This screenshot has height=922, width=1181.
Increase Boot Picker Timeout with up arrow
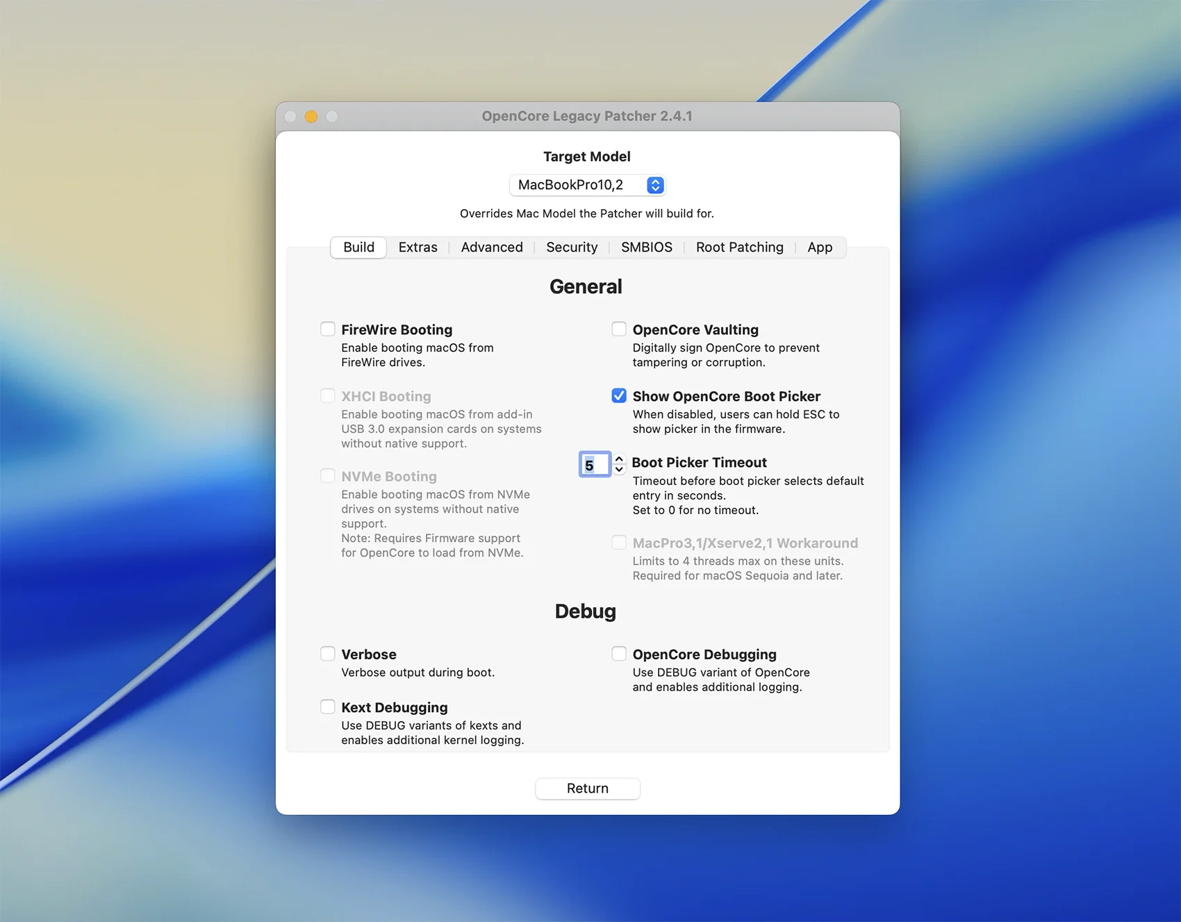[x=619, y=459]
